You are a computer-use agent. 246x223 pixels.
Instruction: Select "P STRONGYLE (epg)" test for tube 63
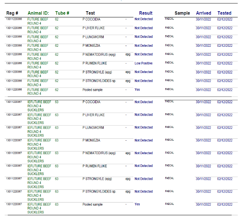click(97, 179)
